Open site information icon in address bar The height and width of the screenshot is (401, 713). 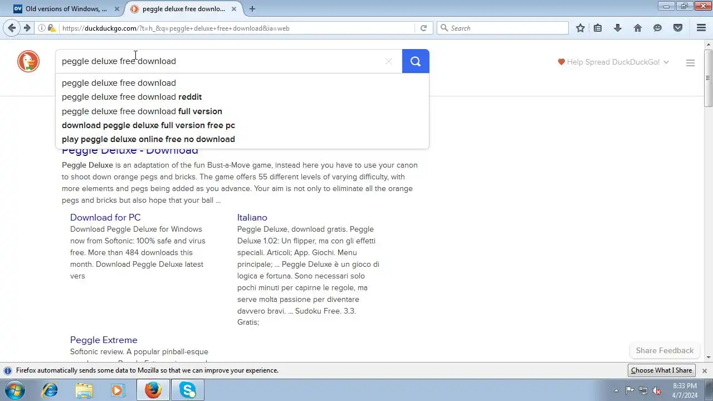(x=42, y=28)
